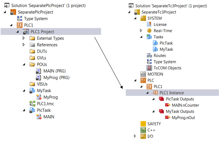The width and height of the screenshot is (223, 142).
Task: Click the MAIN call icon under PlcTask
Action: coord(39,117)
